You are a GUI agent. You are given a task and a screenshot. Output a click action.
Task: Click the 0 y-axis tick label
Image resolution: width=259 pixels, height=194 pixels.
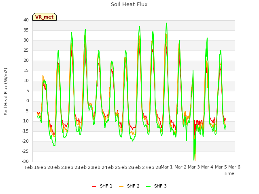28,101
